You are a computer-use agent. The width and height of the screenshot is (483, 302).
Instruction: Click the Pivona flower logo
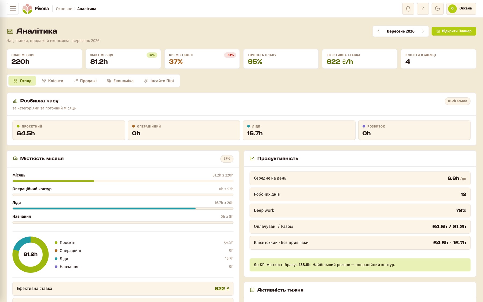27,9
